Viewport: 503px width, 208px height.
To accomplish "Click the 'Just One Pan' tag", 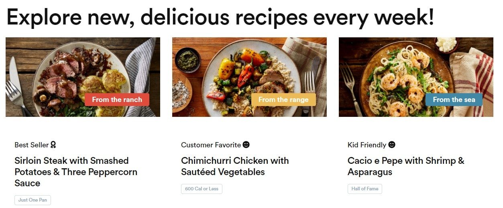I will point(33,200).
